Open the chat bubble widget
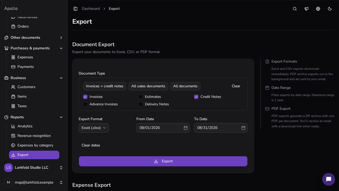 (329, 179)
